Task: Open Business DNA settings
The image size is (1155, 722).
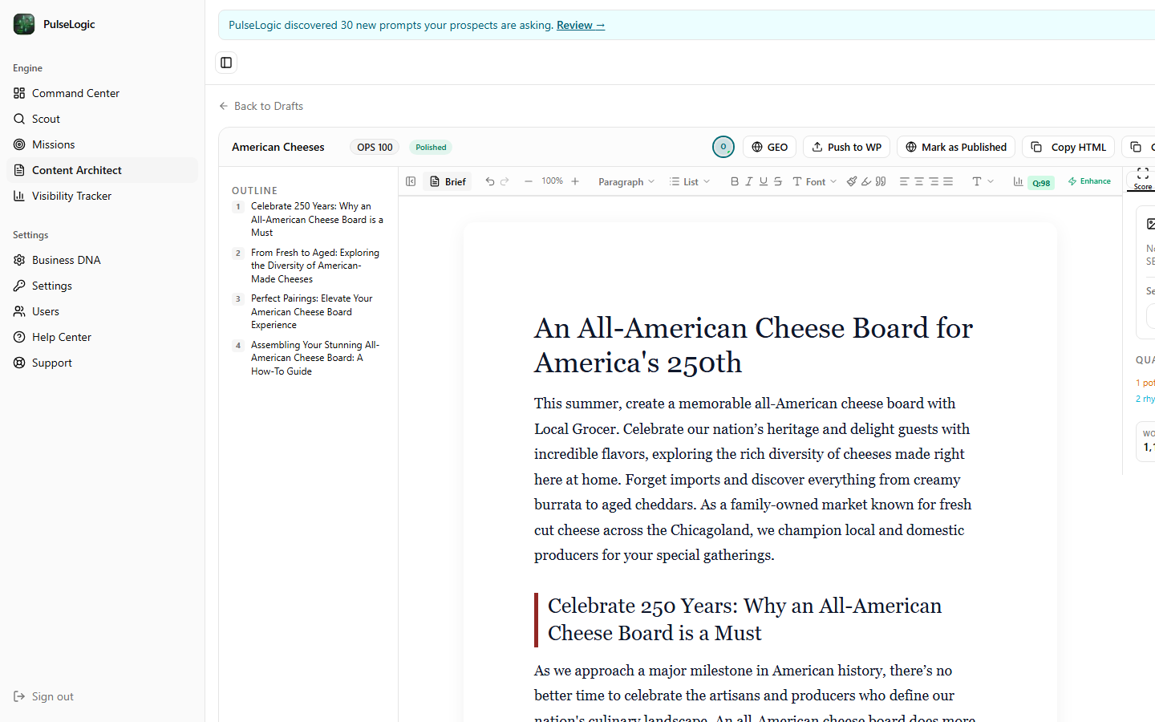Action: click(103, 260)
